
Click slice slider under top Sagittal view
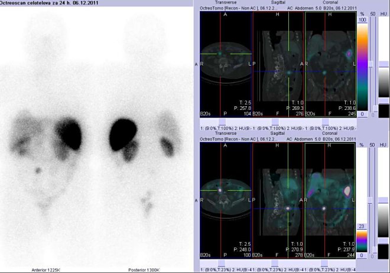click(x=274, y=122)
